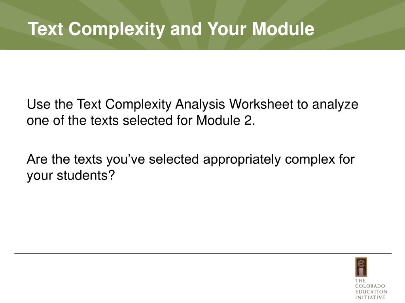Click the horizontal divider line above the logo
Image resolution: width=405 pixels, height=303 pixels.
[202, 253]
